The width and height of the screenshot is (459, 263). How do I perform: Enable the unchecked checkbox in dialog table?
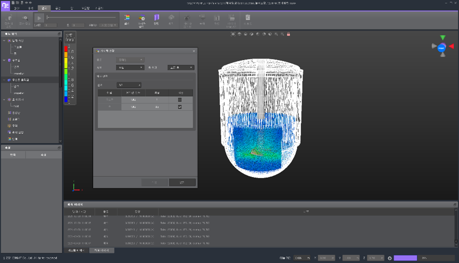pos(179,99)
